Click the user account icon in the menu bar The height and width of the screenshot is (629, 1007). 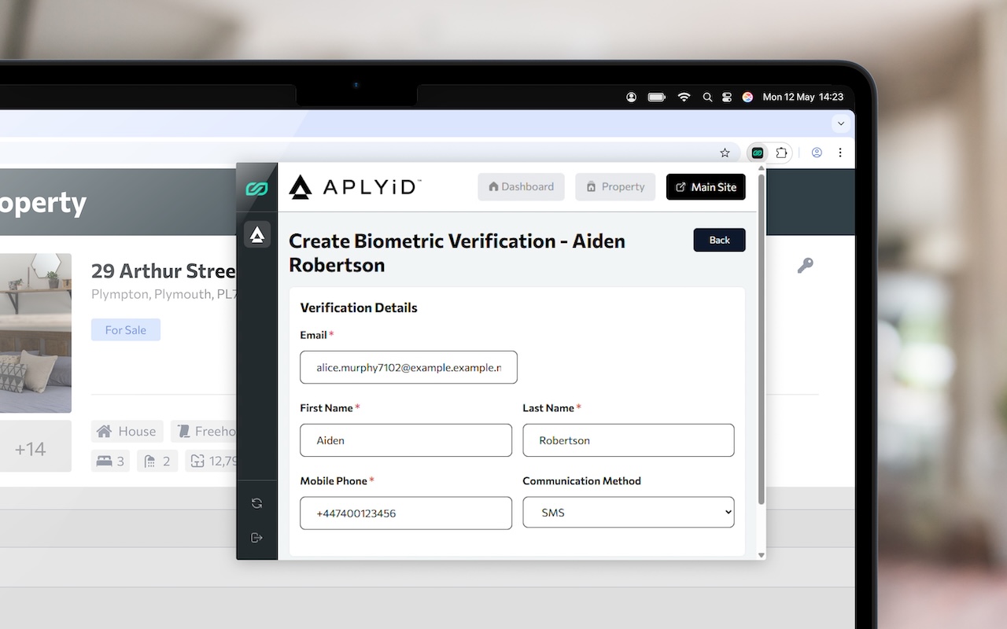[x=631, y=97]
